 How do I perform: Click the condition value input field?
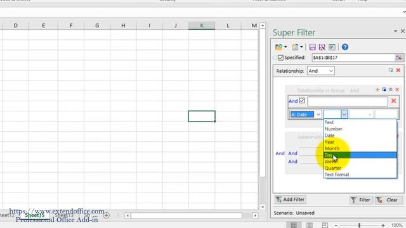point(386,114)
